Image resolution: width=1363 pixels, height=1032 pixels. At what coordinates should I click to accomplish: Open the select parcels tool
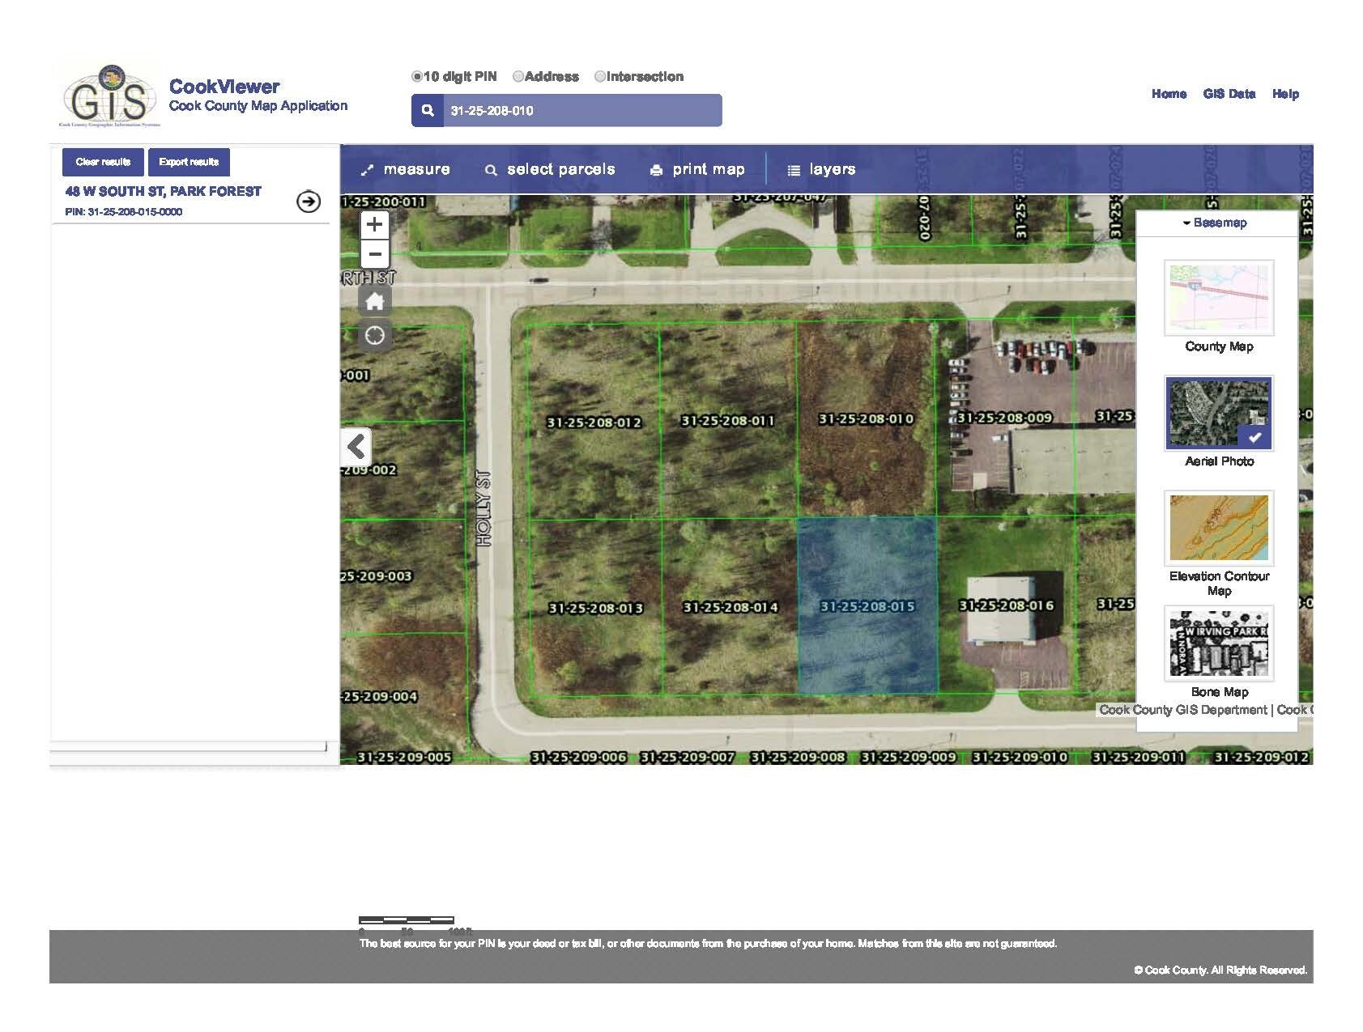(x=549, y=169)
